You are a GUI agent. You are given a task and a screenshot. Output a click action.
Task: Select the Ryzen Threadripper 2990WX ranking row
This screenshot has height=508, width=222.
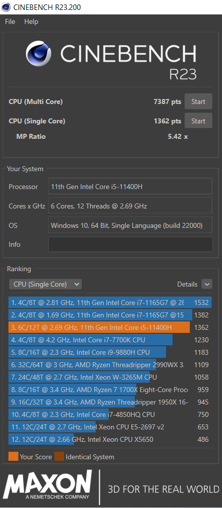[x=110, y=365]
